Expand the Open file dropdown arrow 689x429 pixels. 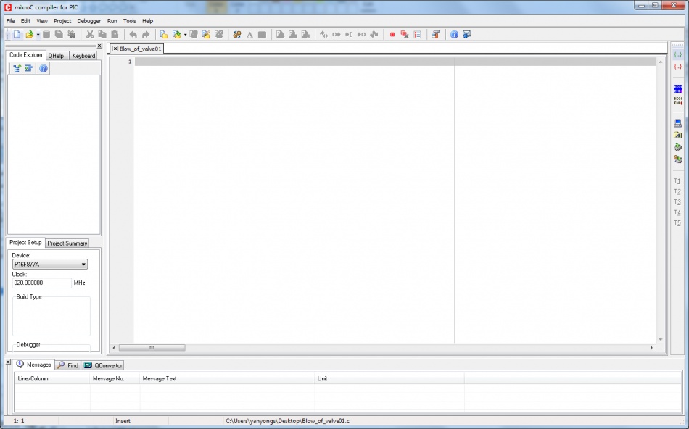(x=38, y=34)
